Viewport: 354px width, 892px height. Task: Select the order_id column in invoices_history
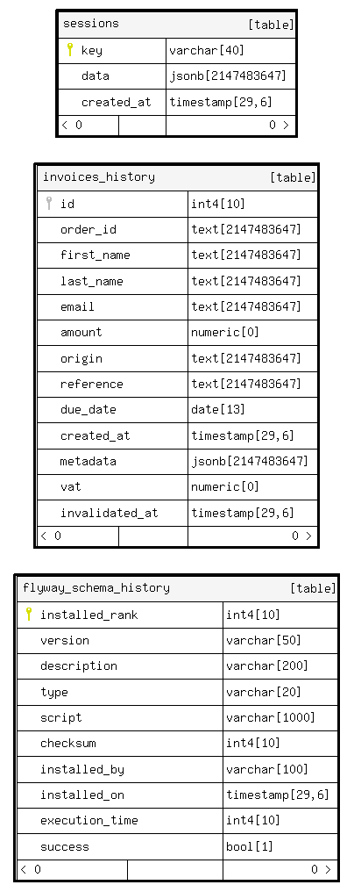[x=177, y=229]
